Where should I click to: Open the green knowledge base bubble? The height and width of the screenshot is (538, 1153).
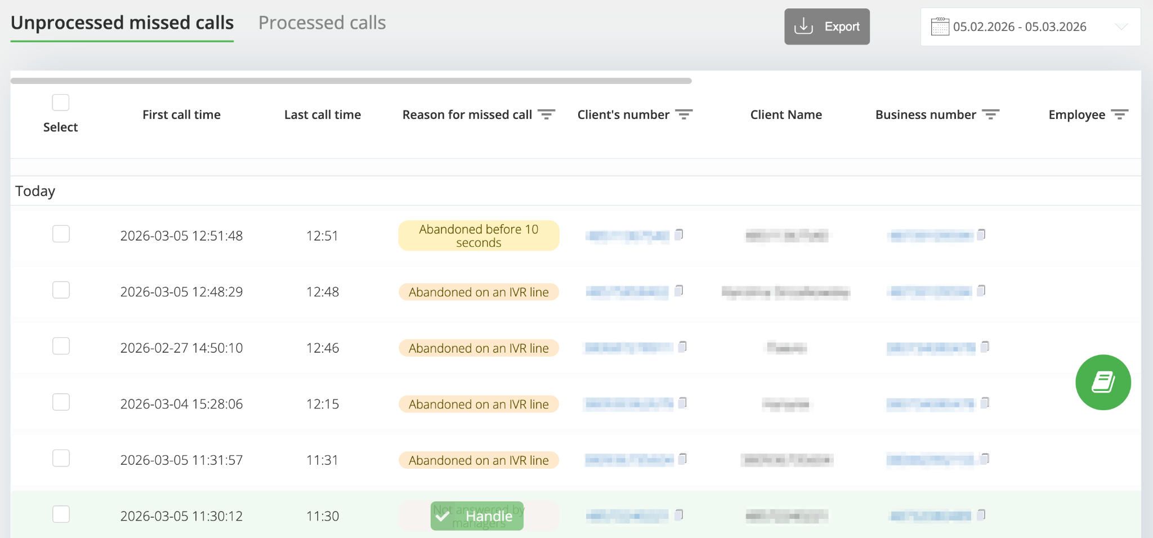point(1103,382)
